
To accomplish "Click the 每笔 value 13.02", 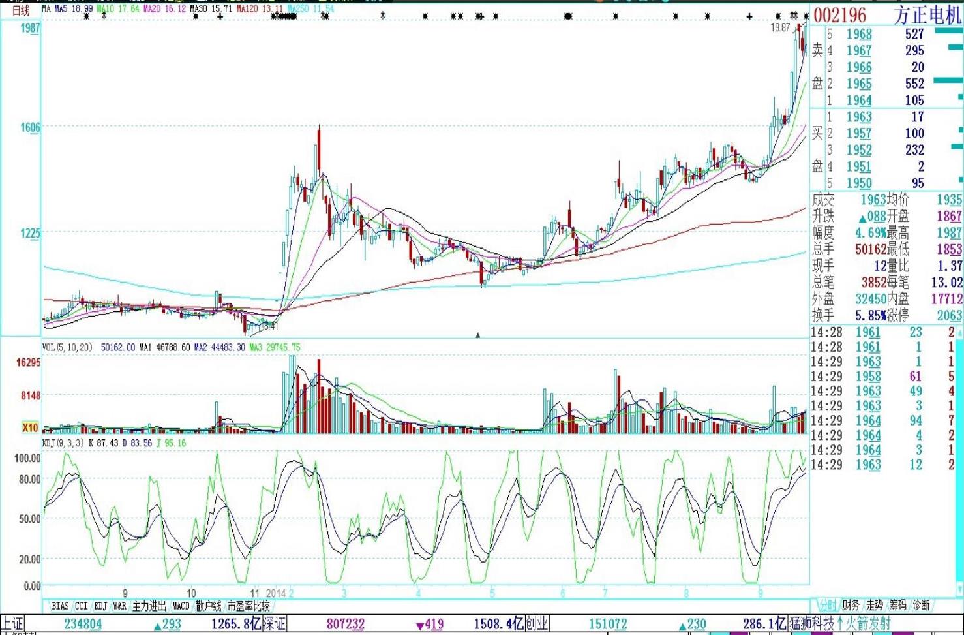I will [x=946, y=283].
